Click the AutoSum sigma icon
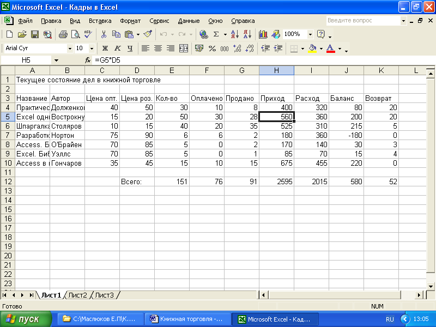The height and width of the screenshot is (327, 436). pyautogui.click(x=216, y=34)
